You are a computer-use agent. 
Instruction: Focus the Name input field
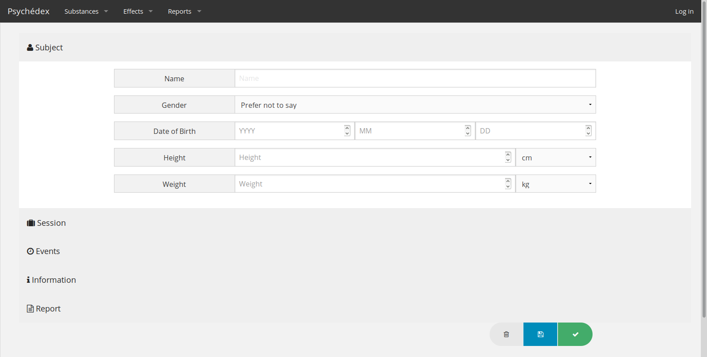[x=415, y=79]
